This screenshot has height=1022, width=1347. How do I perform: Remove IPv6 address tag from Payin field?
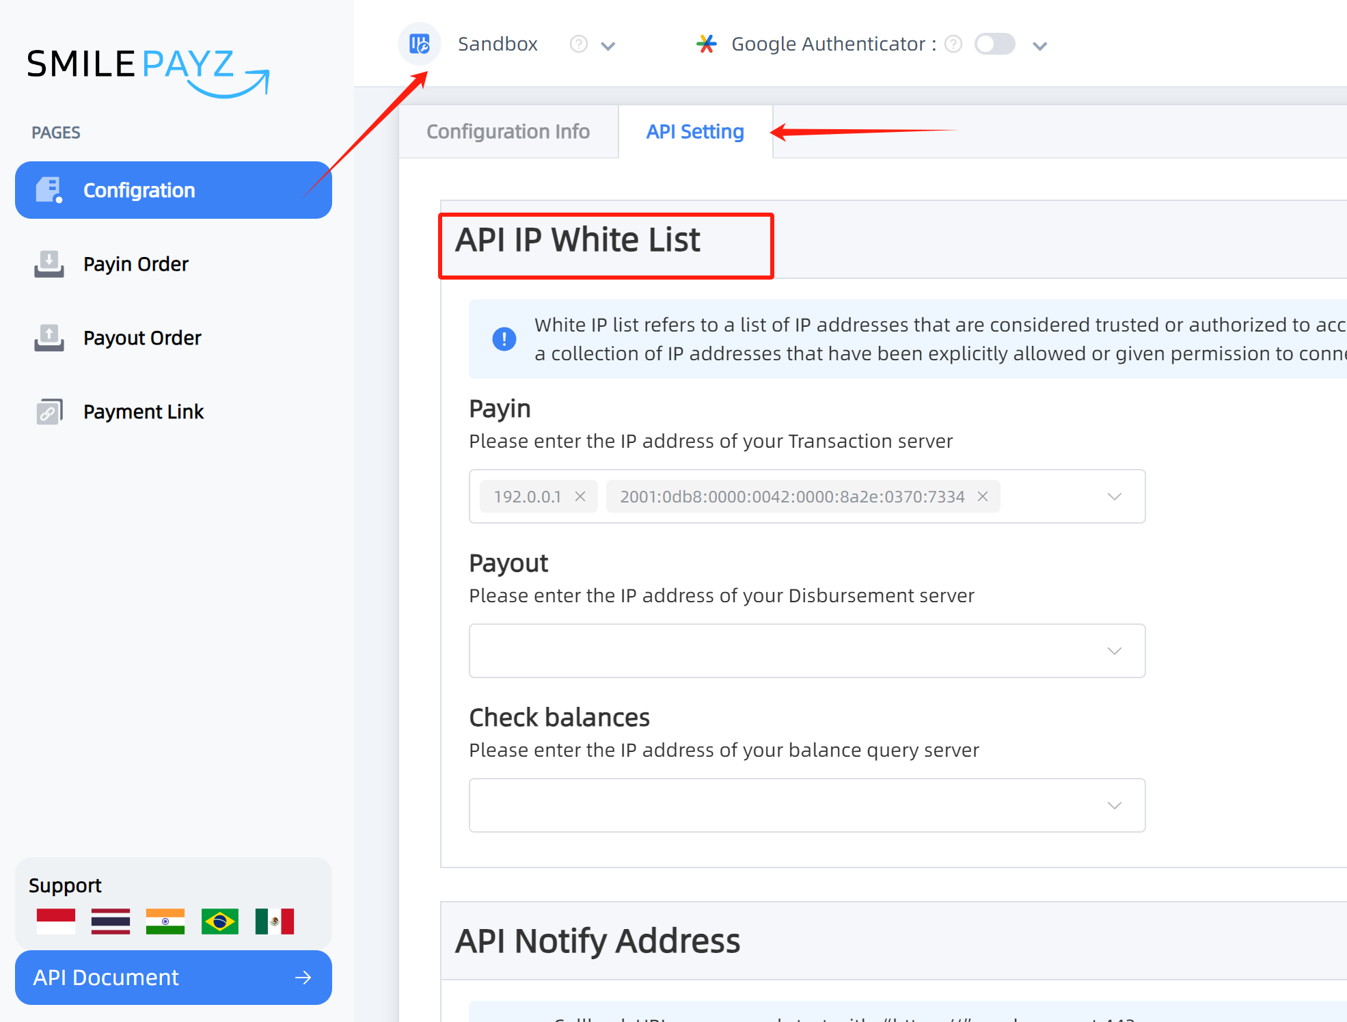982,496
